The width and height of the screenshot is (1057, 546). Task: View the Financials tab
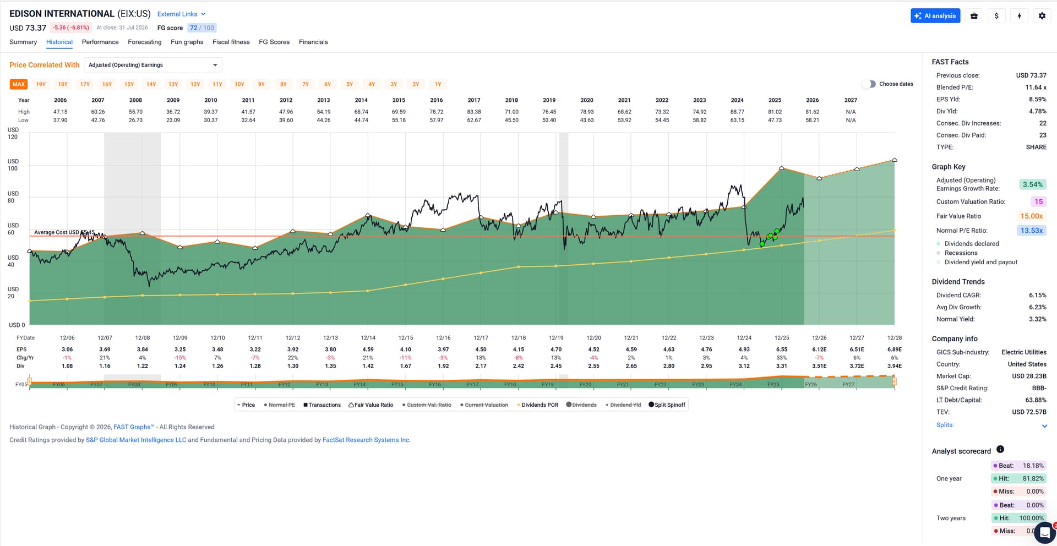[313, 42]
